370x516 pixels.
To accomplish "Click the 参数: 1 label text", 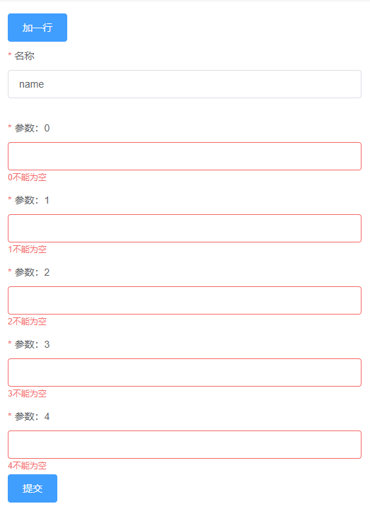I will (x=32, y=200).
